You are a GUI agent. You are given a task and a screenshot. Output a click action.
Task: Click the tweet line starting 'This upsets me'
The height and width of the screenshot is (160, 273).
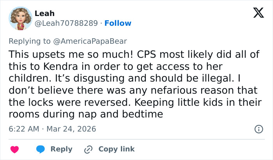click(133, 54)
